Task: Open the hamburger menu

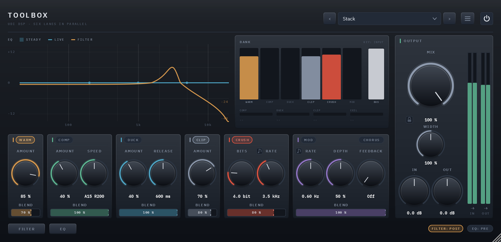Action: click(x=468, y=19)
